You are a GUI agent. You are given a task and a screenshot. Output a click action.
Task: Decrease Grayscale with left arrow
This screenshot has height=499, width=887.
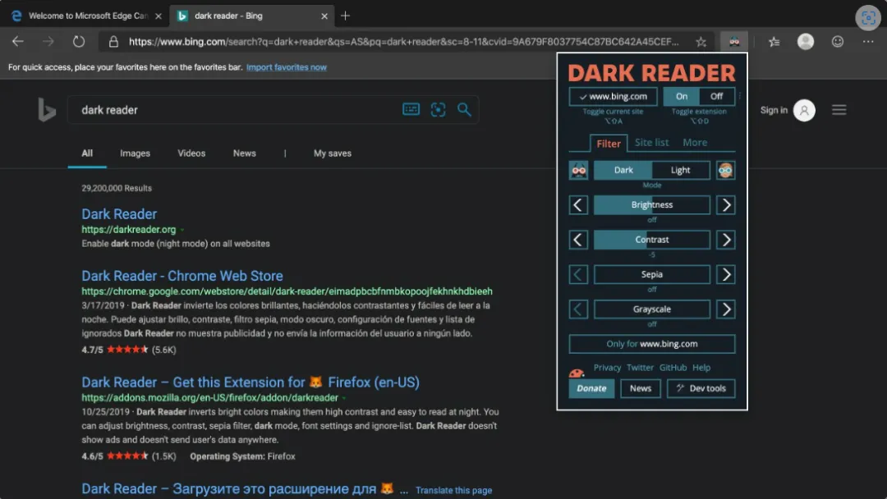(x=578, y=309)
